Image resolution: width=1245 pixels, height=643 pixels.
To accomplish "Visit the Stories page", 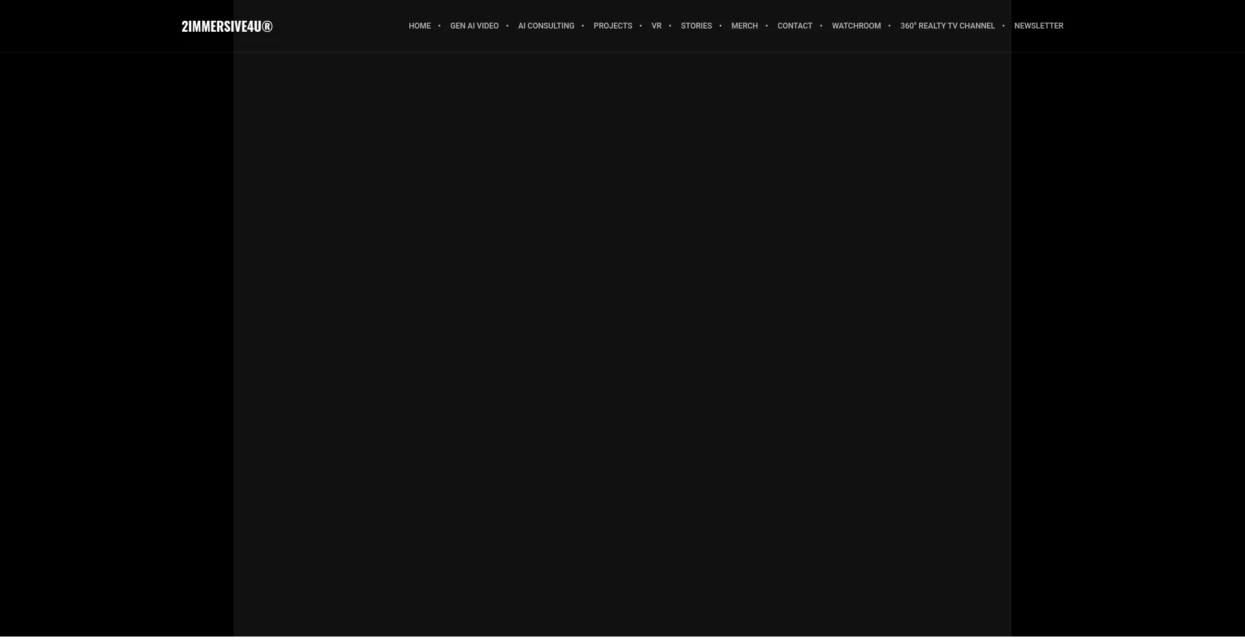I will click(696, 26).
